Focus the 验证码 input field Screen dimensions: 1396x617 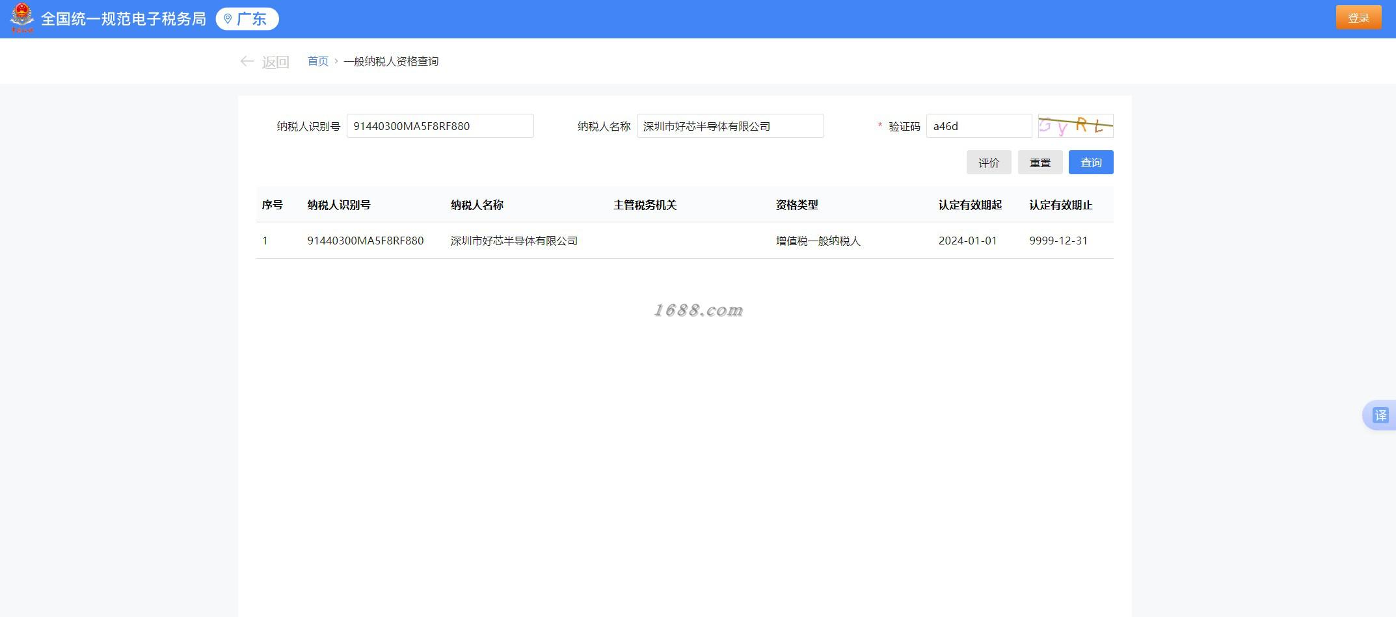point(979,126)
